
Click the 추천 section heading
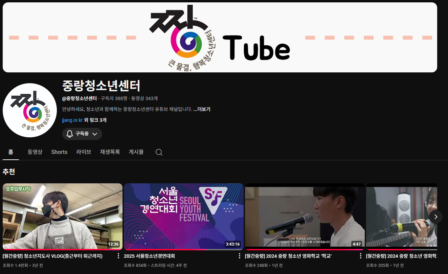(9, 172)
